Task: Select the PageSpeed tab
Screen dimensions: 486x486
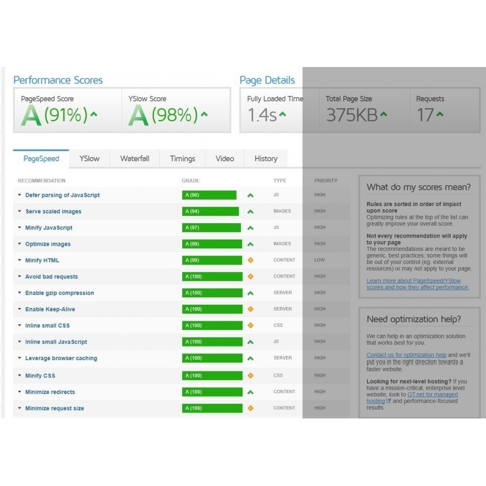Action: point(41,159)
